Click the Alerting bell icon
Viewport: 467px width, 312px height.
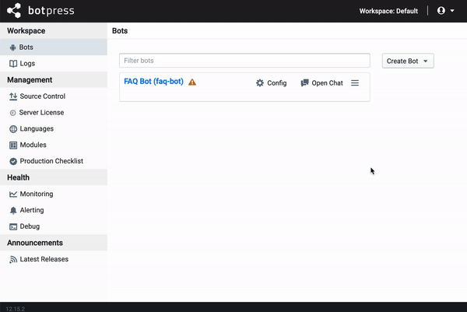[x=13, y=211]
